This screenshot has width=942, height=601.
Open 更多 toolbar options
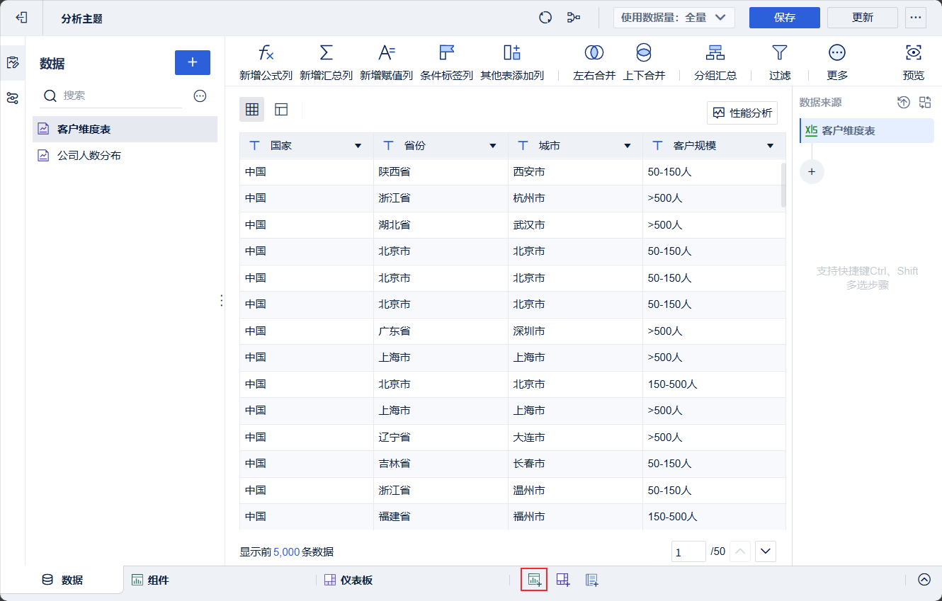pos(837,62)
